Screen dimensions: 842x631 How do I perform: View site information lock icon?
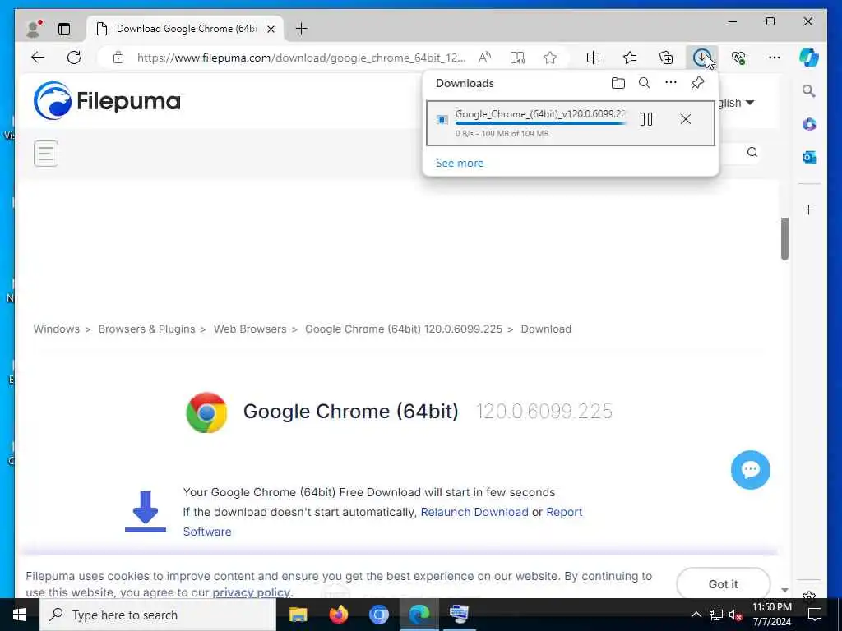point(118,58)
